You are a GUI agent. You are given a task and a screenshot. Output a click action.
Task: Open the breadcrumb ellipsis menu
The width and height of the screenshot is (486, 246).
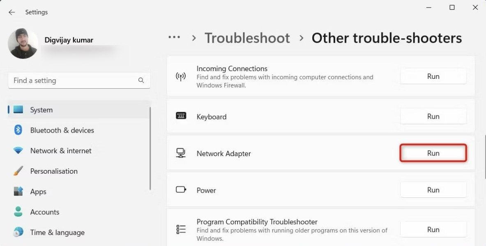coord(174,37)
